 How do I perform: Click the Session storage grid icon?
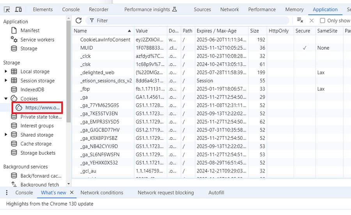(14, 80)
